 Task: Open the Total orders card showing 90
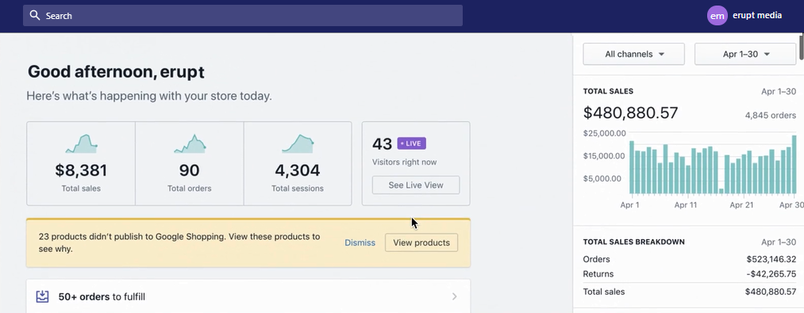(x=189, y=163)
